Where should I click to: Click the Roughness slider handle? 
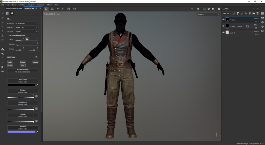click(x=33, y=110)
